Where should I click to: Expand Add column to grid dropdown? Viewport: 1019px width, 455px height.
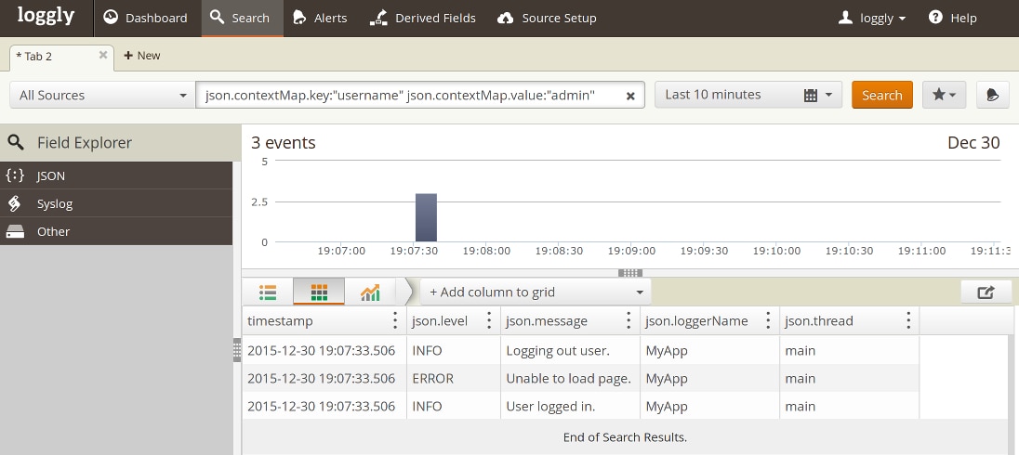(536, 292)
